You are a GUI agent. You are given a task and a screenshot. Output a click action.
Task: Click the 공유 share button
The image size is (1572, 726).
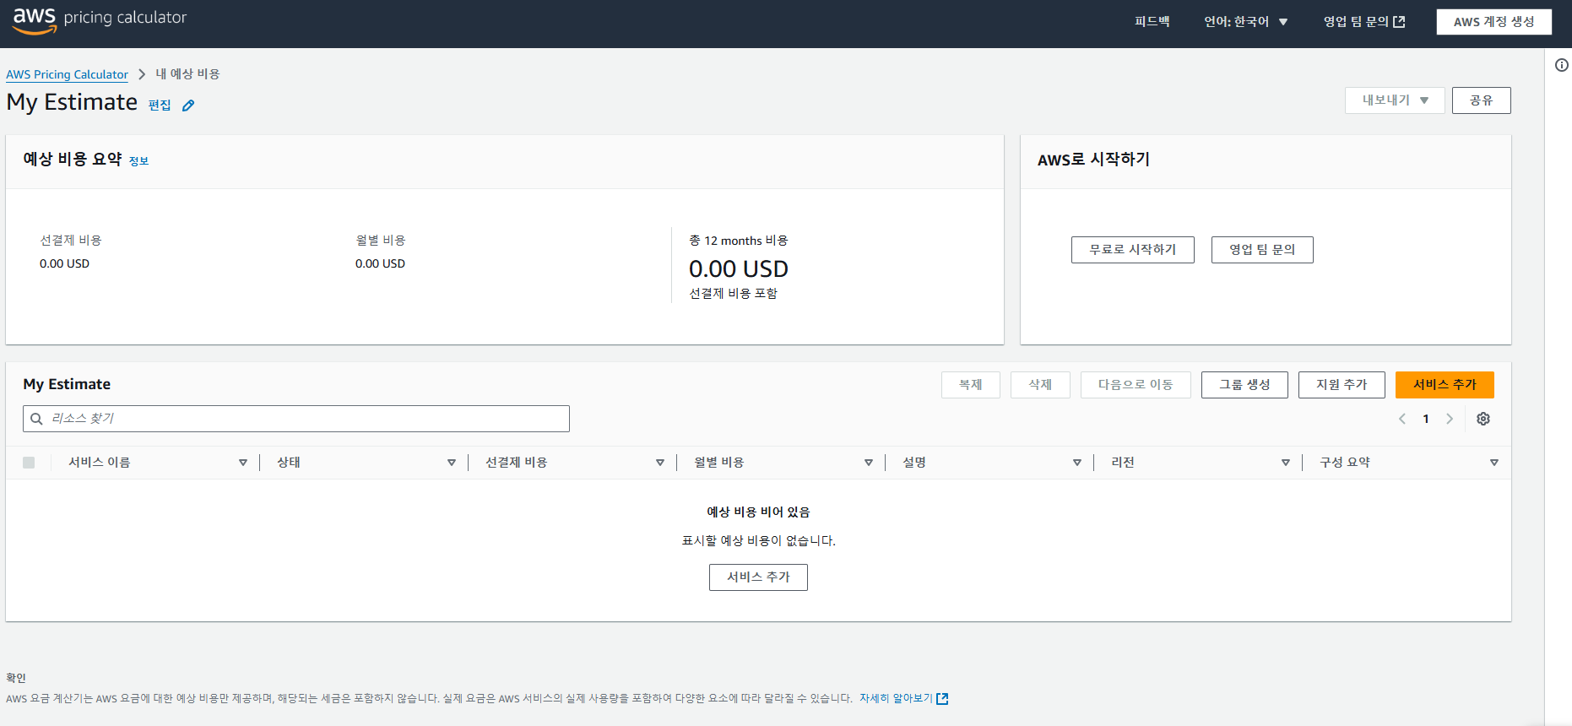click(1481, 100)
